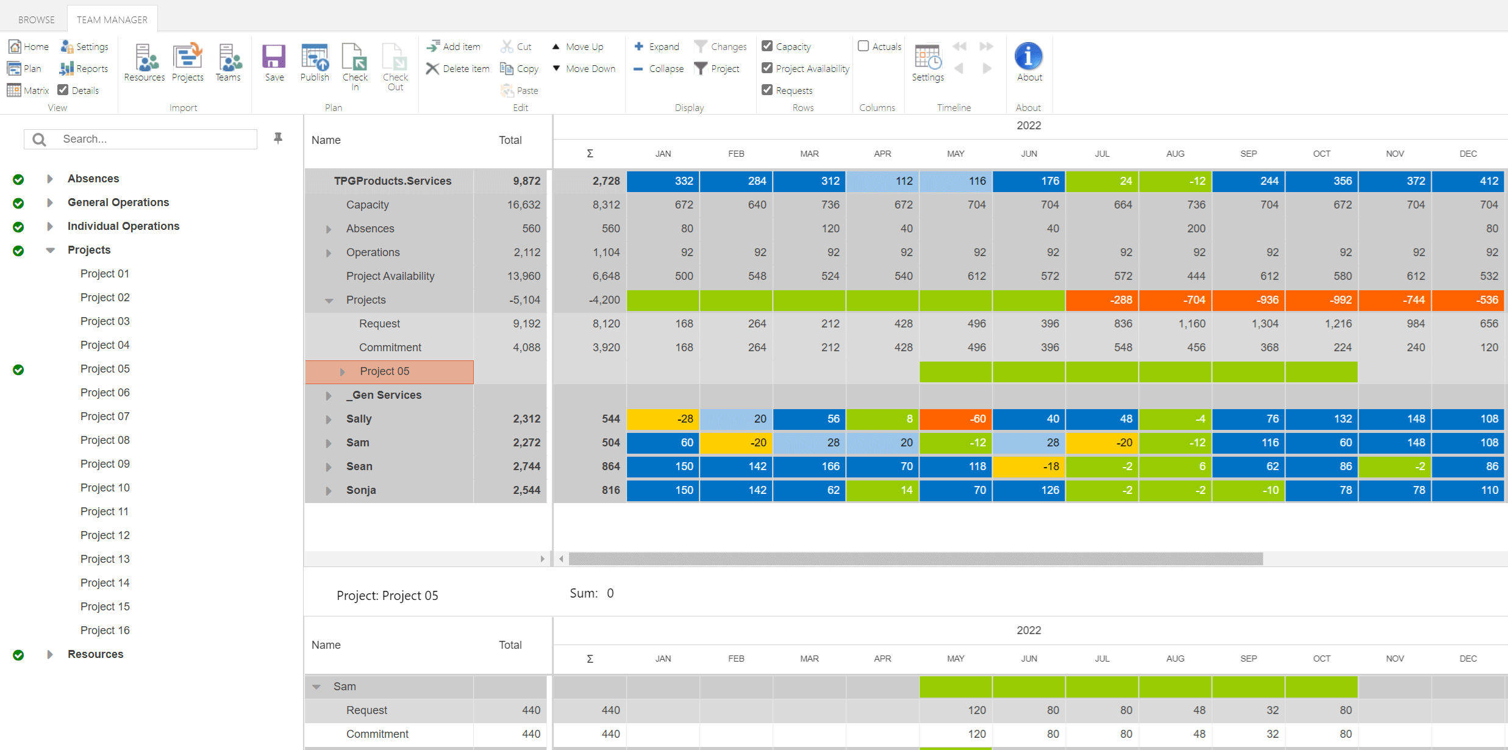The width and height of the screenshot is (1508, 750).
Task: Uncheck the Capacity row option
Action: point(767,45)
